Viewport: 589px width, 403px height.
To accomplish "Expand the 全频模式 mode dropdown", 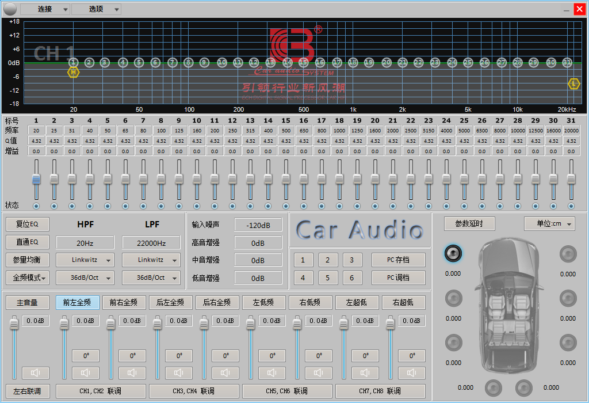I will click(x=28, y=278).
